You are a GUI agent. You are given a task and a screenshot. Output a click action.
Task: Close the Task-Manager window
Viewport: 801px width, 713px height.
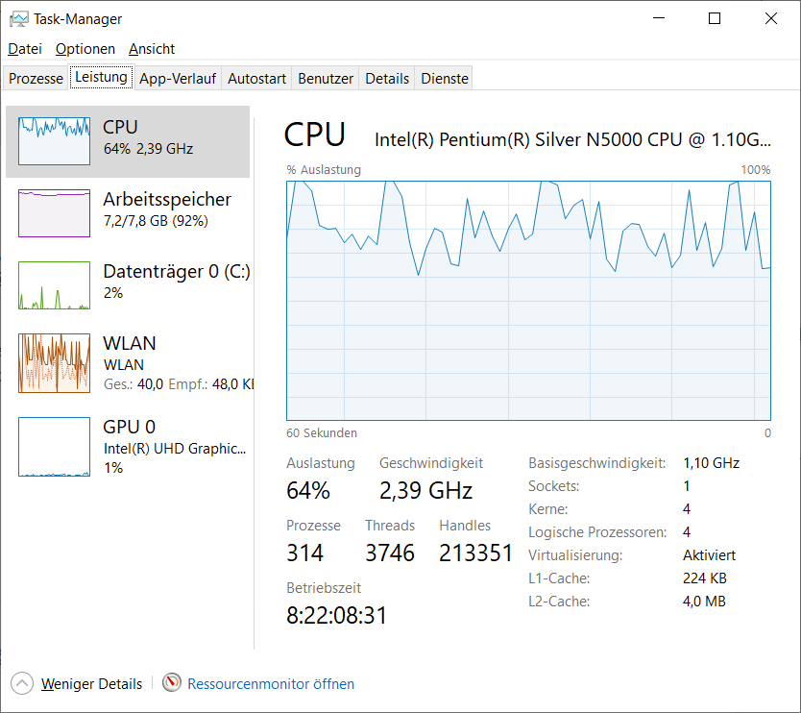click(771, 19)
